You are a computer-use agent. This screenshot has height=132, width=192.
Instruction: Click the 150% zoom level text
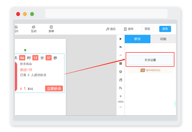[121, 102]
